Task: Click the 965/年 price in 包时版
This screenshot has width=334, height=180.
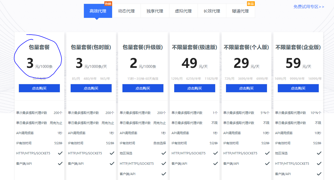Action: tap(105, 78)
